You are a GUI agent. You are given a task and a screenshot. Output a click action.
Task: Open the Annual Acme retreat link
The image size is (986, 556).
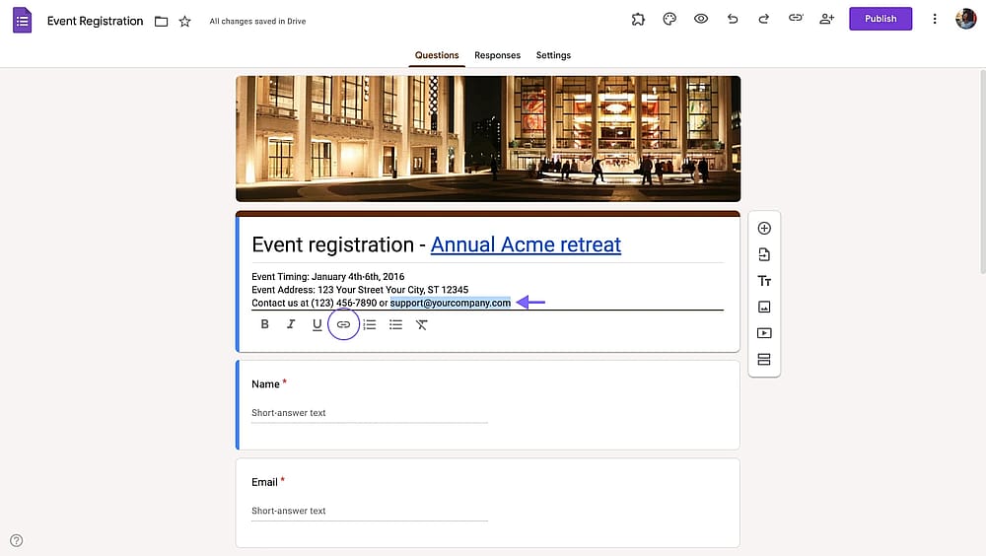click(526, 244)
